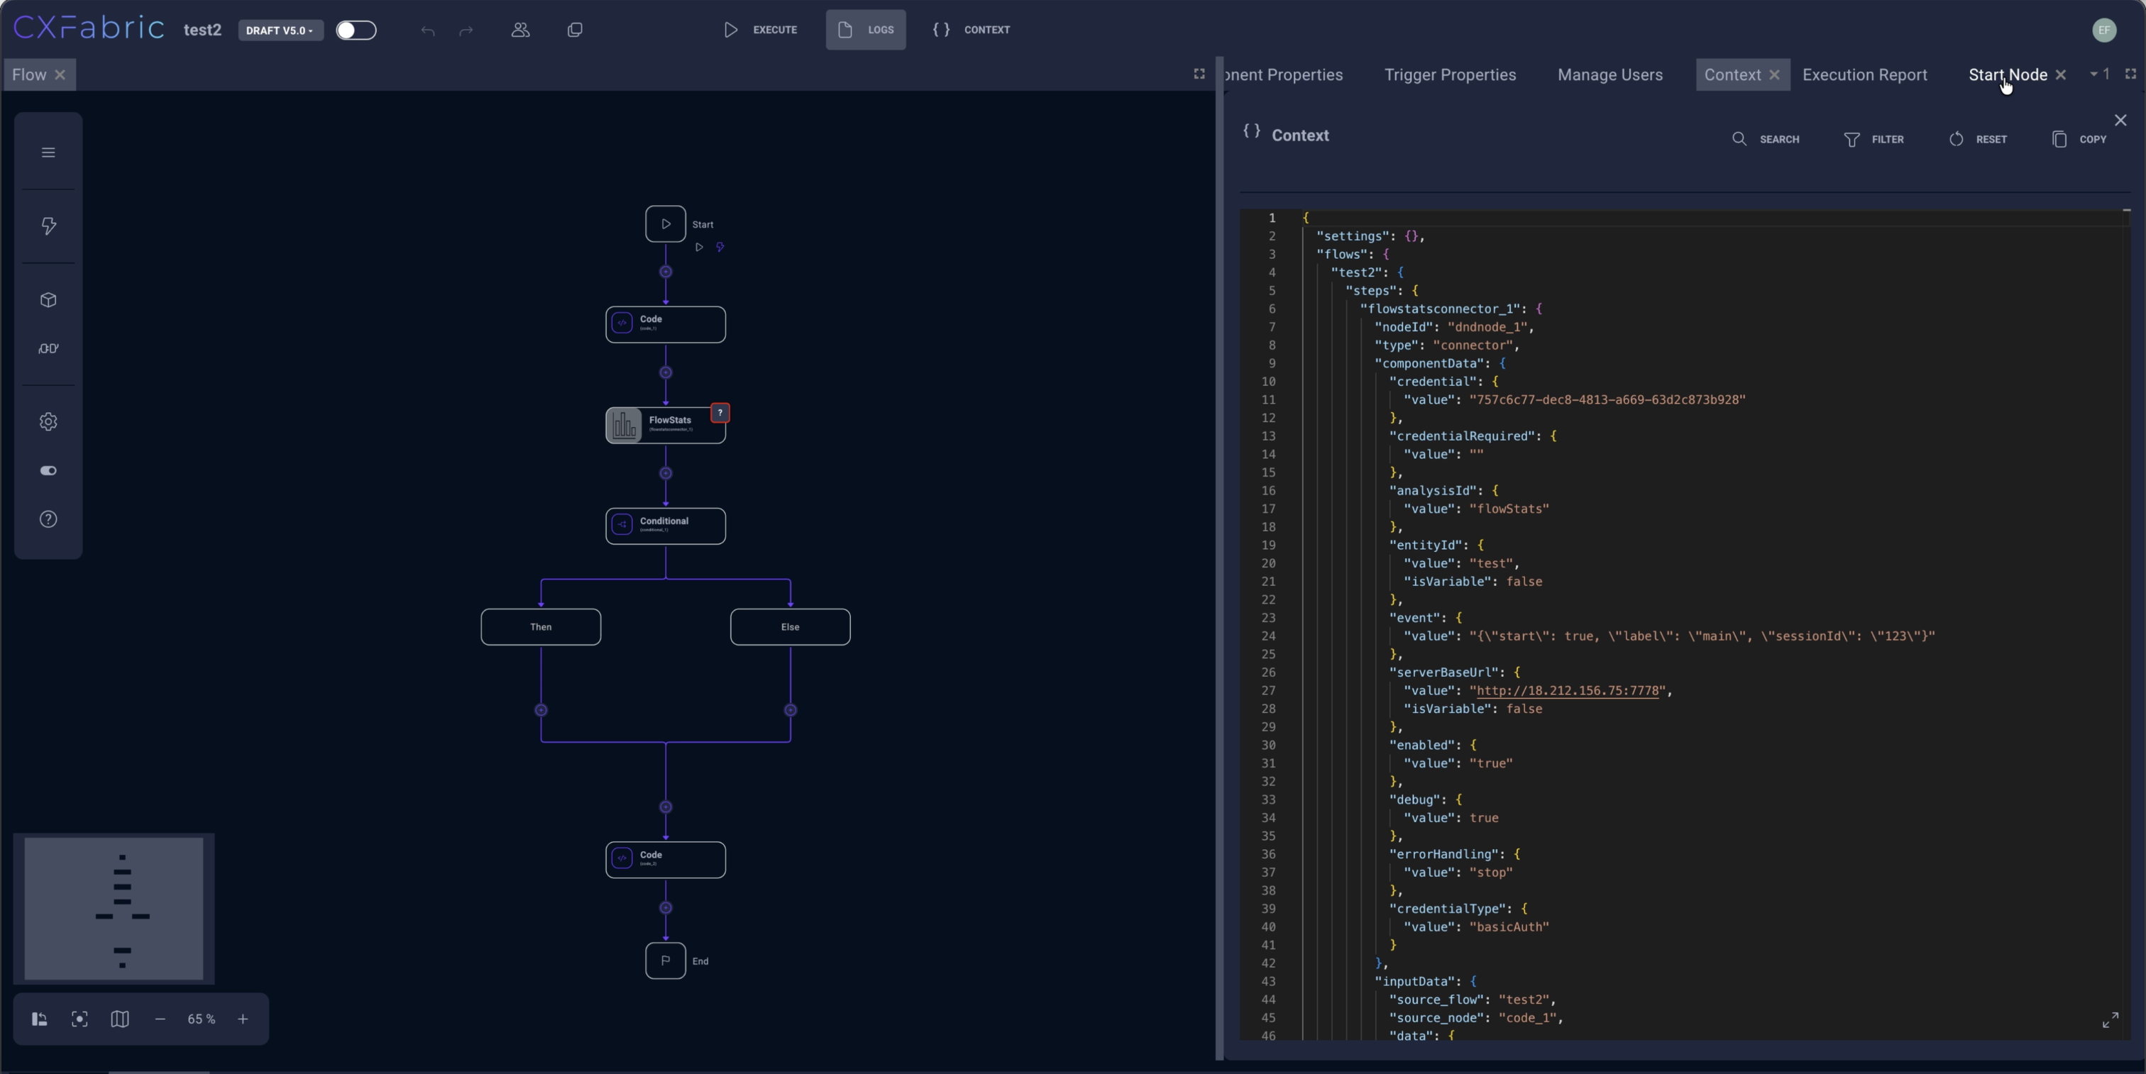Click the duplicate flow copy icon
This screenshot has width=2146, height=1074.
click(575, 30)
